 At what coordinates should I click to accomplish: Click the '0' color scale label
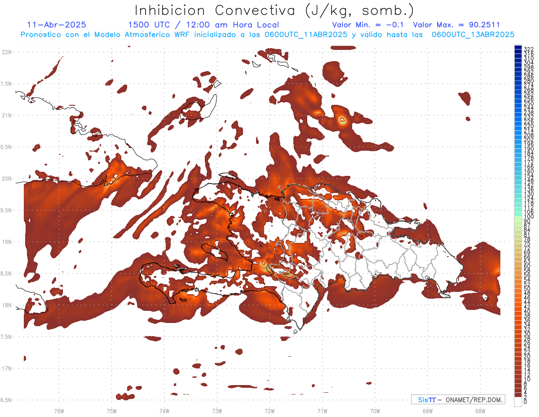[x=526, y=402]
